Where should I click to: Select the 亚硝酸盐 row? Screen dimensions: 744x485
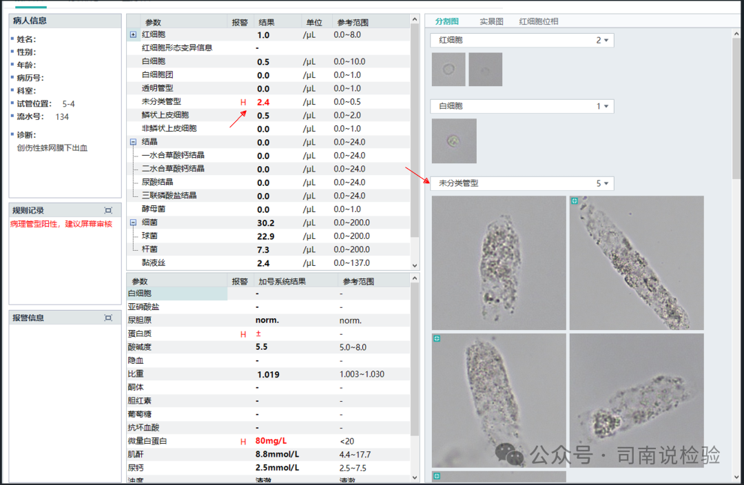(x=268, y=307)
